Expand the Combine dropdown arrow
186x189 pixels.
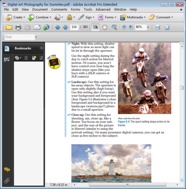click(50, 17)
